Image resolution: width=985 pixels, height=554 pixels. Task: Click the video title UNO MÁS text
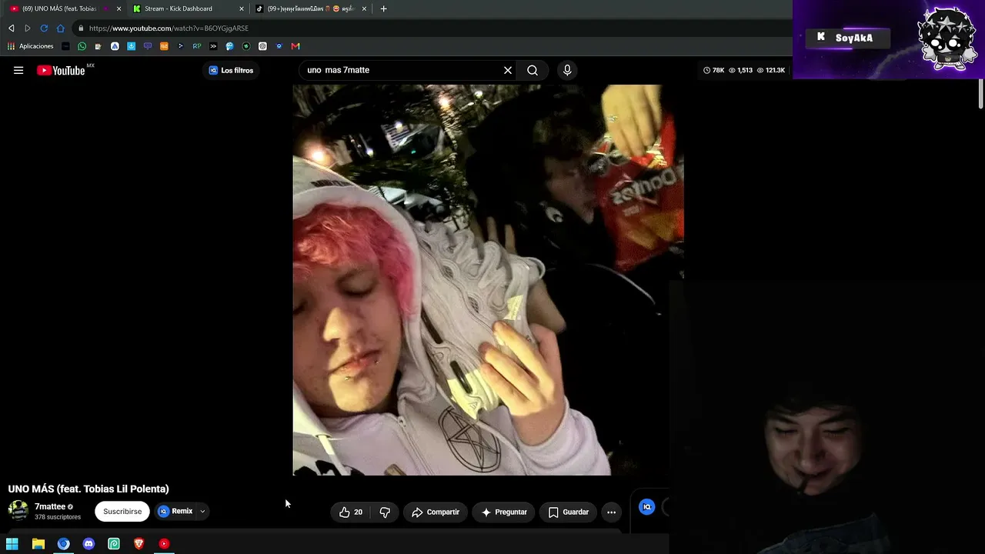pyautogui.click(x=88, y=489)
